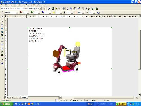This screenshot has height=106, width=141.
Task: Click the next slide navigation arrow
Action: [17, 98]
